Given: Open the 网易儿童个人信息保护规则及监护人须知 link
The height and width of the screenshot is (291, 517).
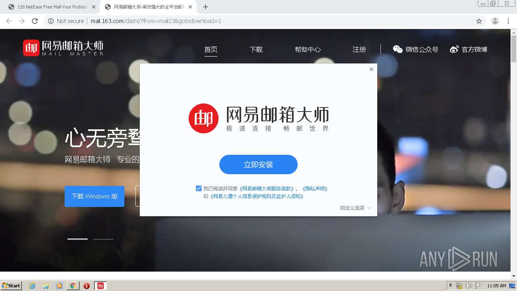Looking at the screenshot, I should click(x=256, y=196).
